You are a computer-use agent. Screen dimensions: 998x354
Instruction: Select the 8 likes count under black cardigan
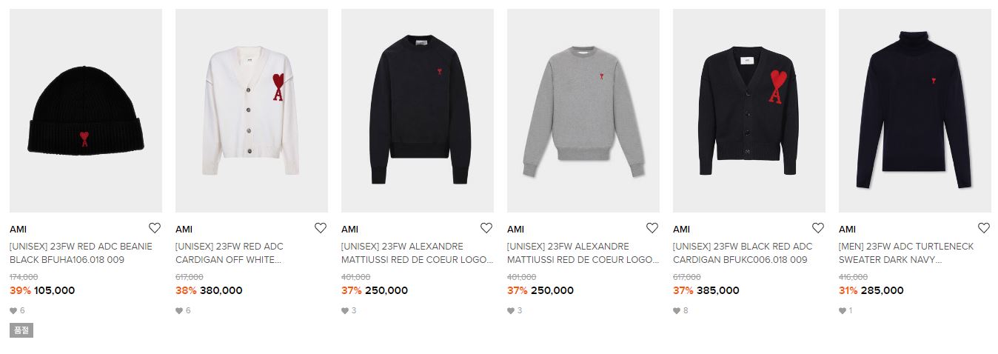[680, 310]
